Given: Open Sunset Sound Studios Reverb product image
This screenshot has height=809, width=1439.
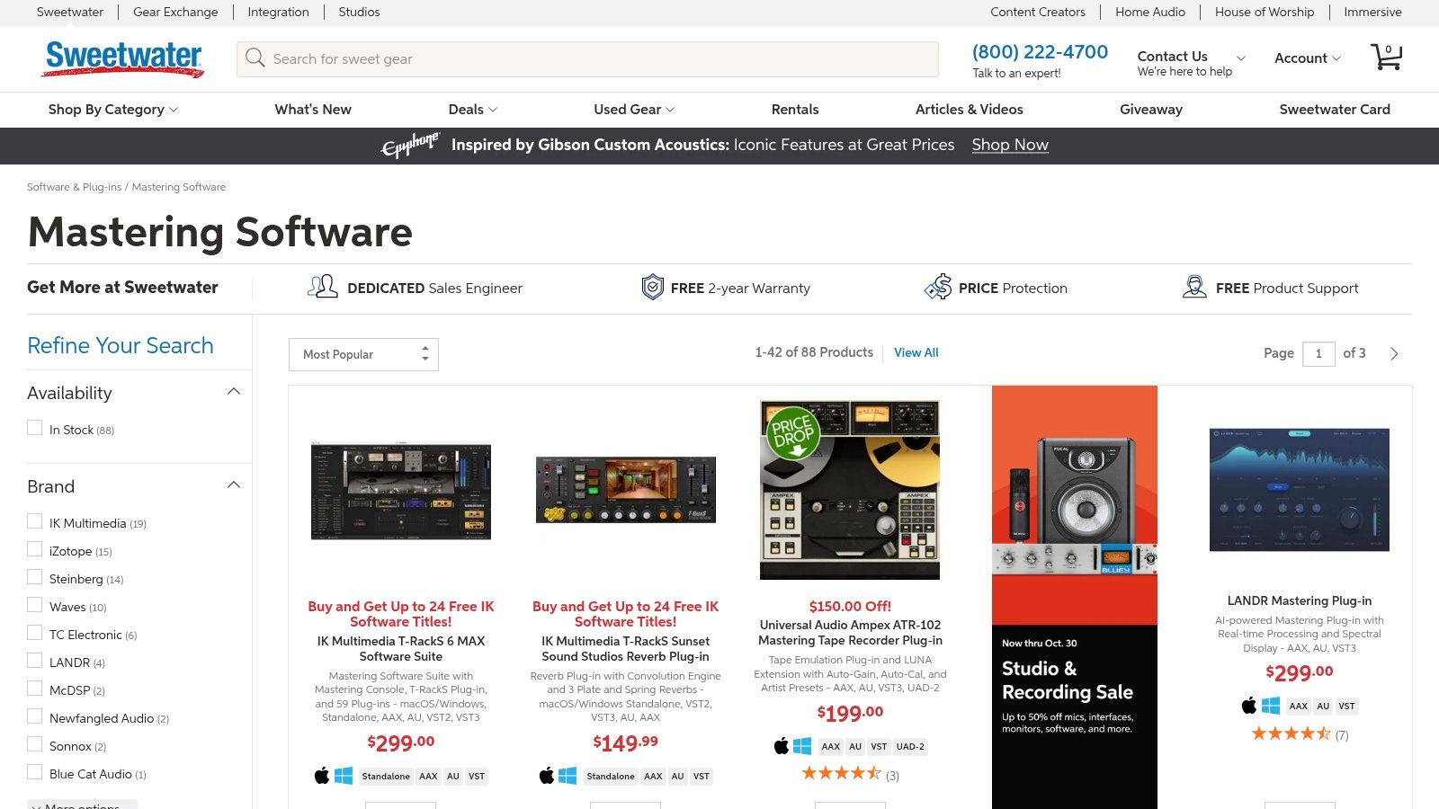Looking at the screenshot, I should [x=626, y=490].
